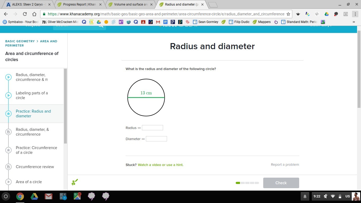This screenshot has height=203, width=361.
Task: Open the Chrome OS launcher
Action: 6,196
